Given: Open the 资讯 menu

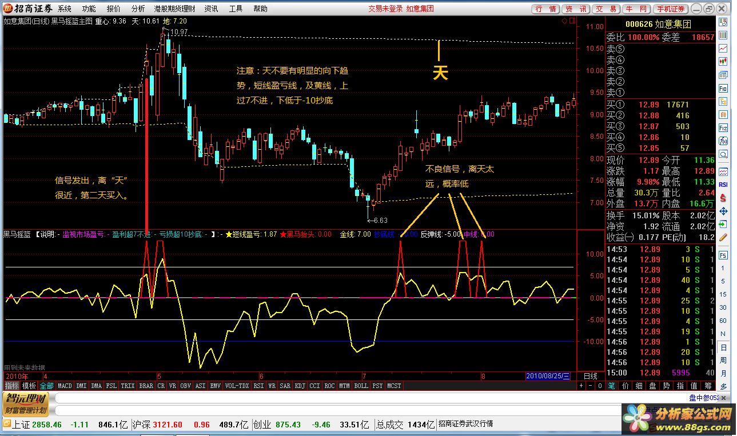Looking at the screenshot, I should point(211,9).
